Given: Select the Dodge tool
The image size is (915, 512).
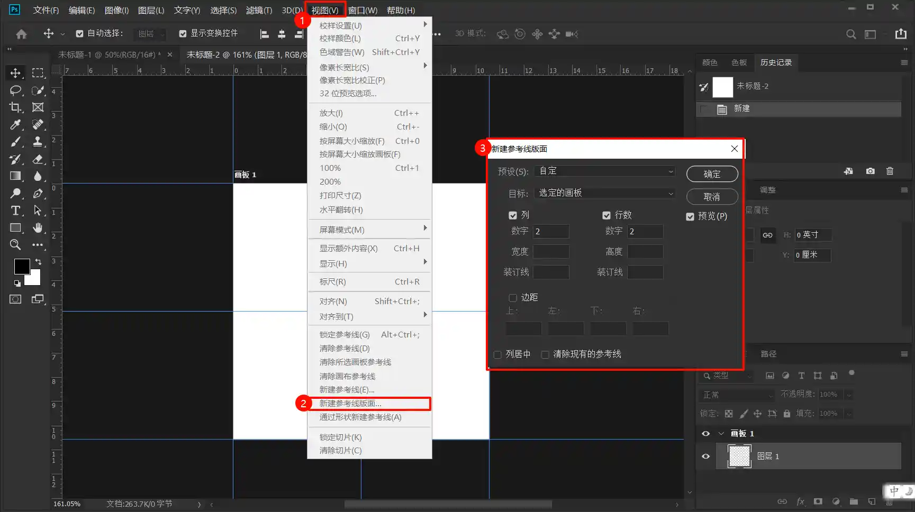Looking at the screenshot, I should click(15, 194).
